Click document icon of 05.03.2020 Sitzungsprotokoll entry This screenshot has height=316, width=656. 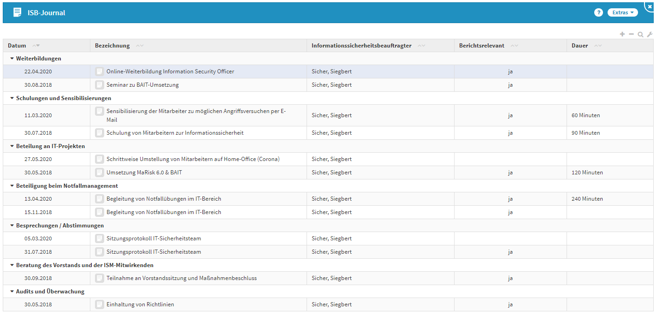pos(99,238)
